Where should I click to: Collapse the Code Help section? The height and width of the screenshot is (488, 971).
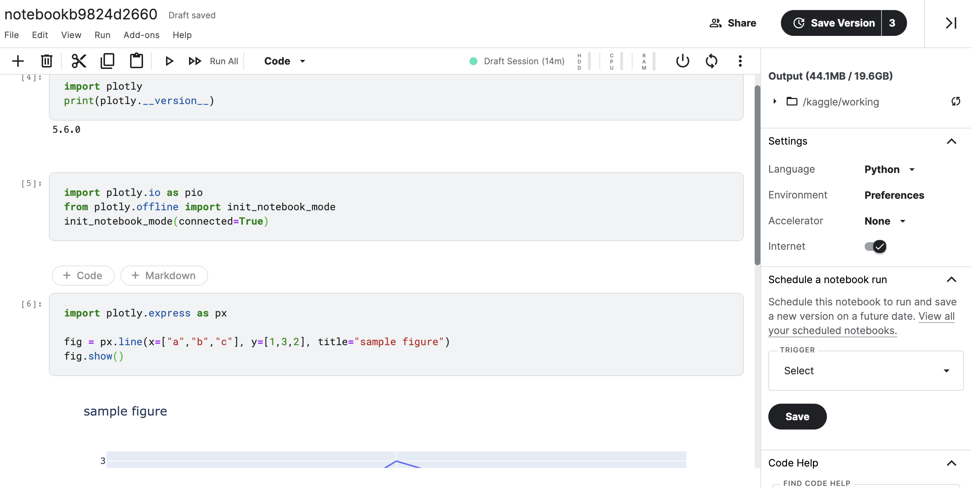[951, 463]
